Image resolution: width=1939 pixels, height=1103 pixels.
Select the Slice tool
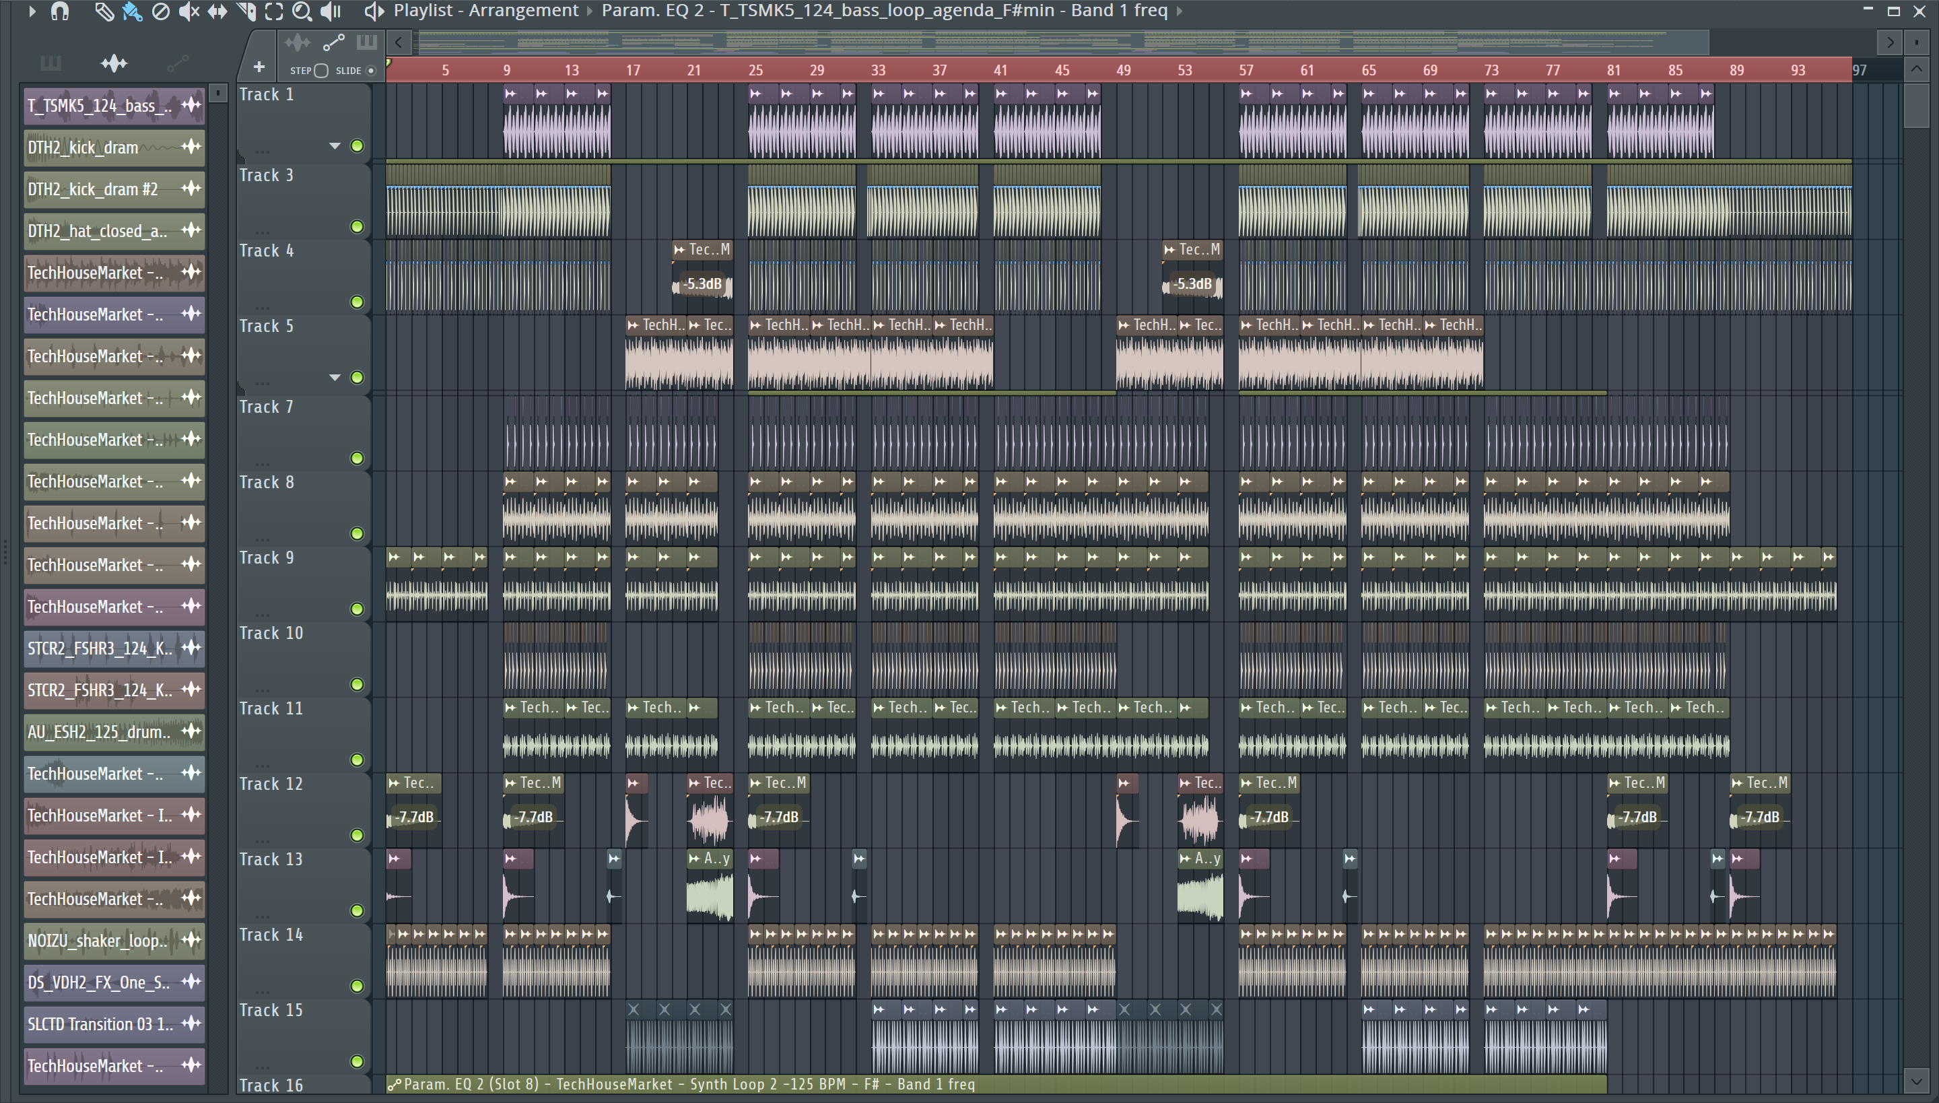coord(246,11)
